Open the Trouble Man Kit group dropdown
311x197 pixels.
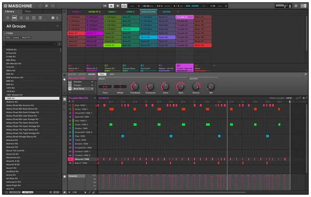click(x=95, y=98)
